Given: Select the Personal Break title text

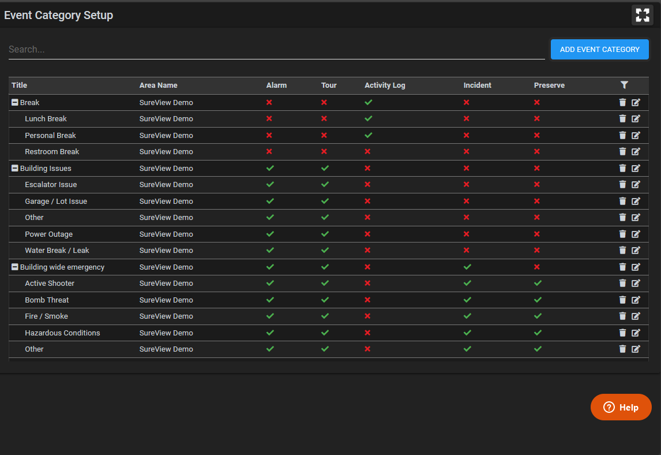Looking at the screenshot, I should tap(50, 135).
